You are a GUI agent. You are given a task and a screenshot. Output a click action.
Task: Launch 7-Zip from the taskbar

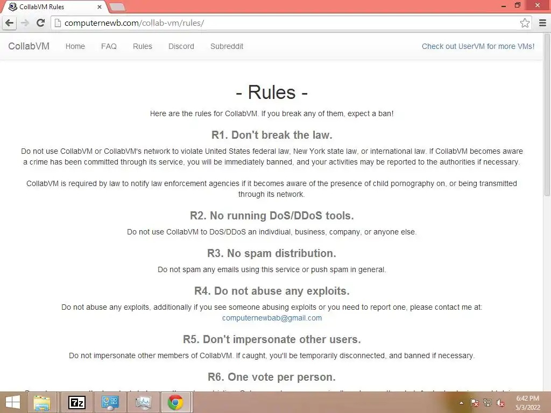click(77, 402)
